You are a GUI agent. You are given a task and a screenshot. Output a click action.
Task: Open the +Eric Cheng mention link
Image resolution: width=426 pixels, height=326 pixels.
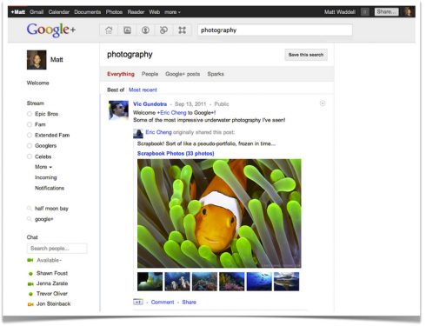tap(172, 113)
